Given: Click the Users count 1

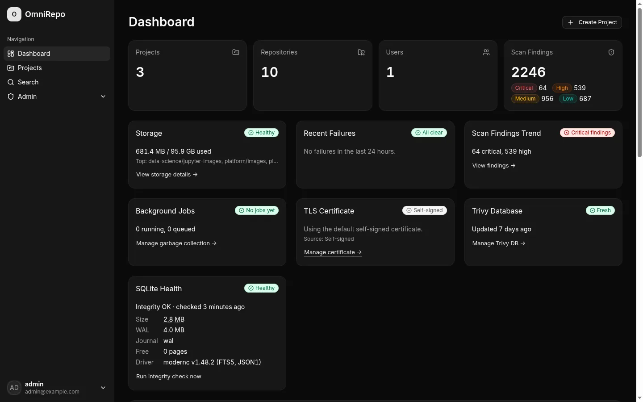Looking at the screenshot, I should [390, 72].
